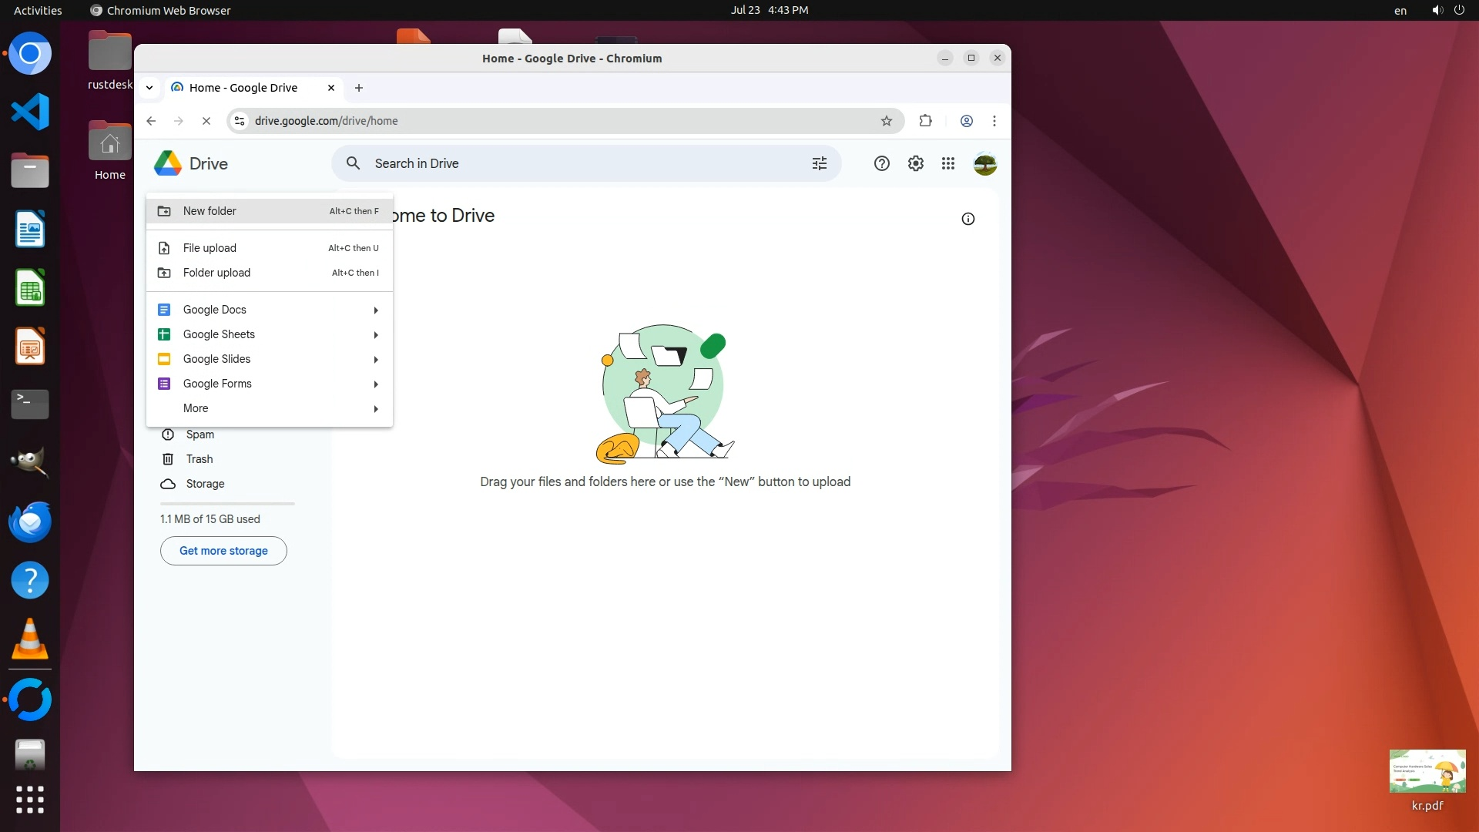Open the Trash section

pos(199,459)
